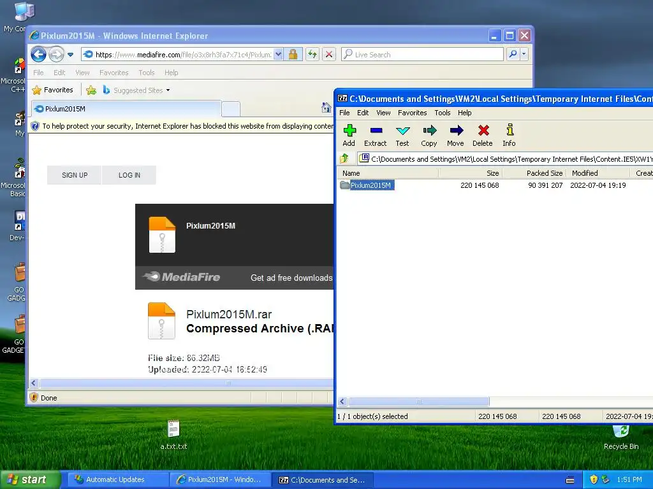
Task: Click inside the Live Search field
Action: tap(423, 54)
